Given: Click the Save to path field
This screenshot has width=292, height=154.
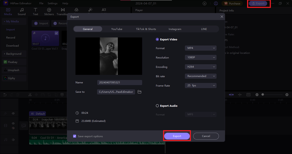Looking at the screenshot, I should (116, 92).
